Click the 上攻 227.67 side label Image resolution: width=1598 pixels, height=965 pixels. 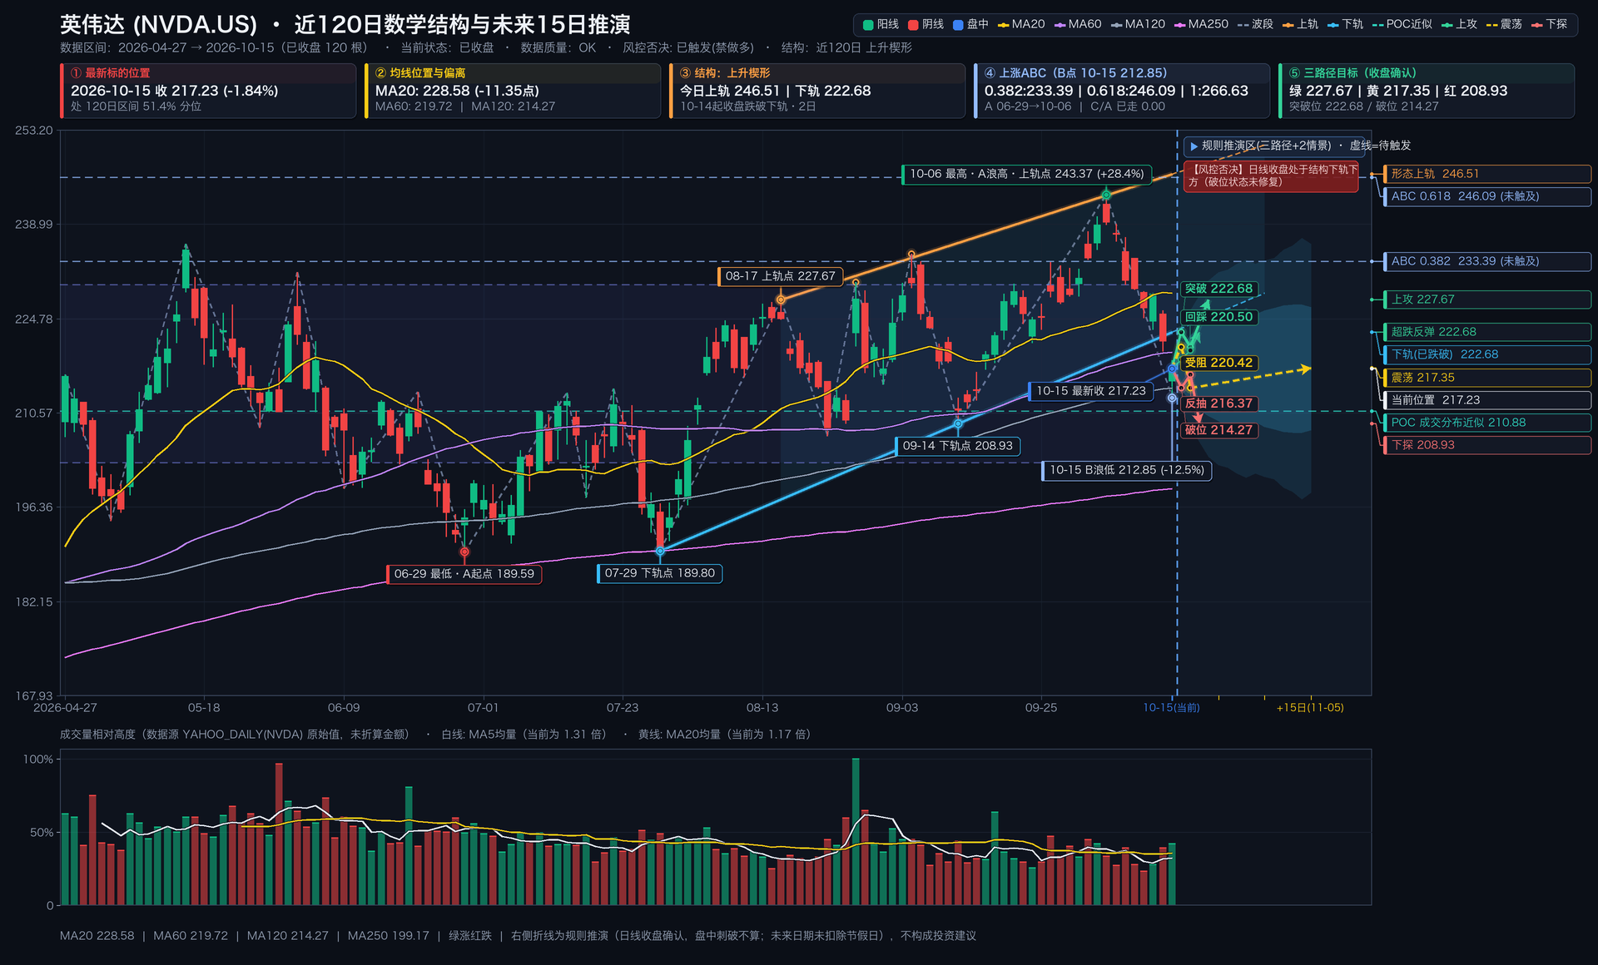tap(1487, 299)
